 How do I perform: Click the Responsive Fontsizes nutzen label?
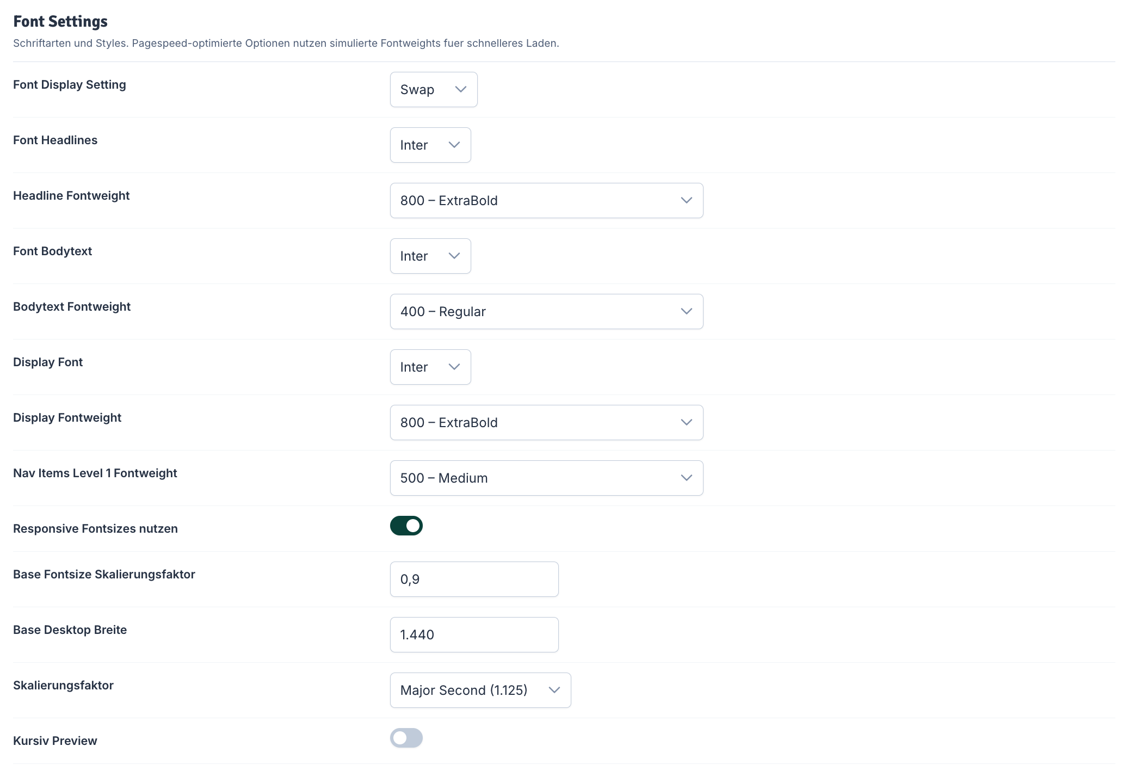pos(95,529)
